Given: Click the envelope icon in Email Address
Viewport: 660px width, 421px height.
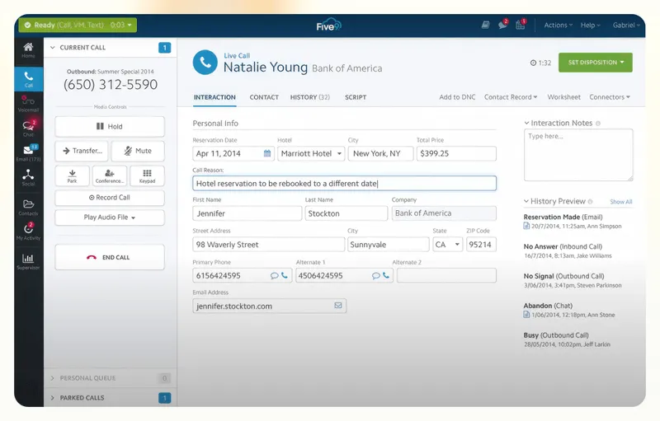Looking at the screenshot, I should click(338, 306).
